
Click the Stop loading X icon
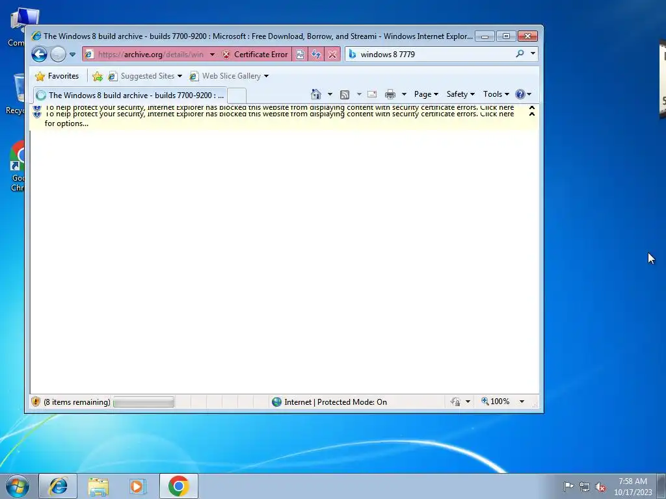click(x=332, y=55)
